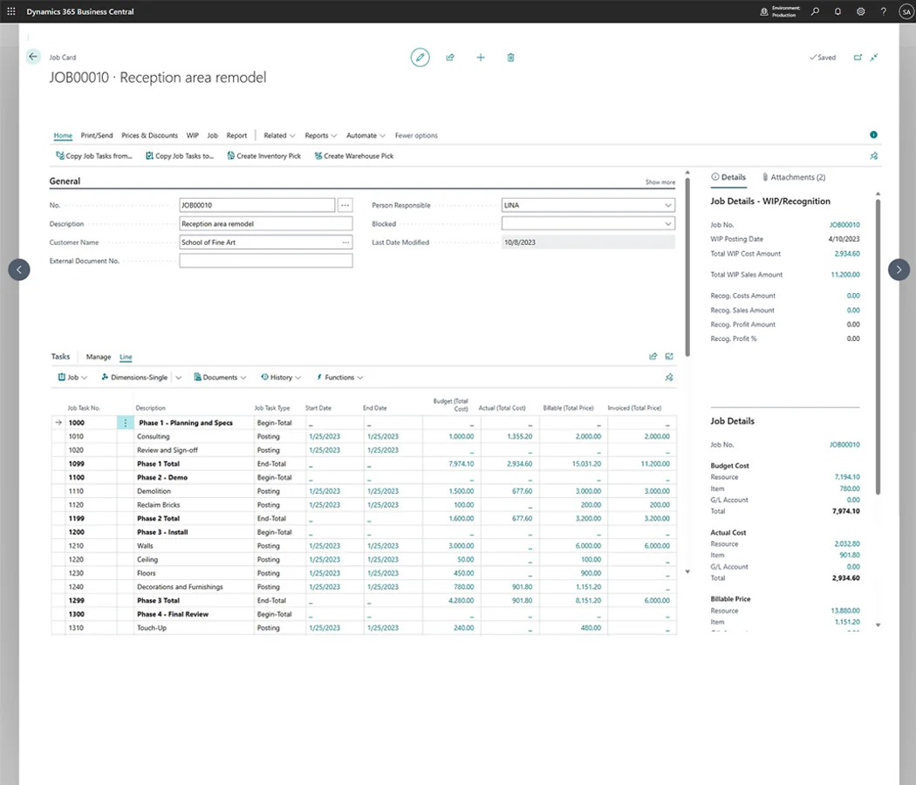Click Create Inventory Pick

(264, 156)
